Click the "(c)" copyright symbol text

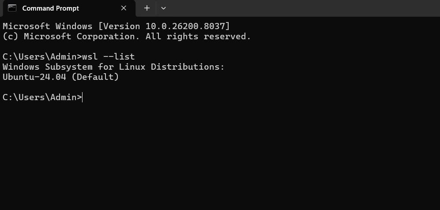pos(10,37)
